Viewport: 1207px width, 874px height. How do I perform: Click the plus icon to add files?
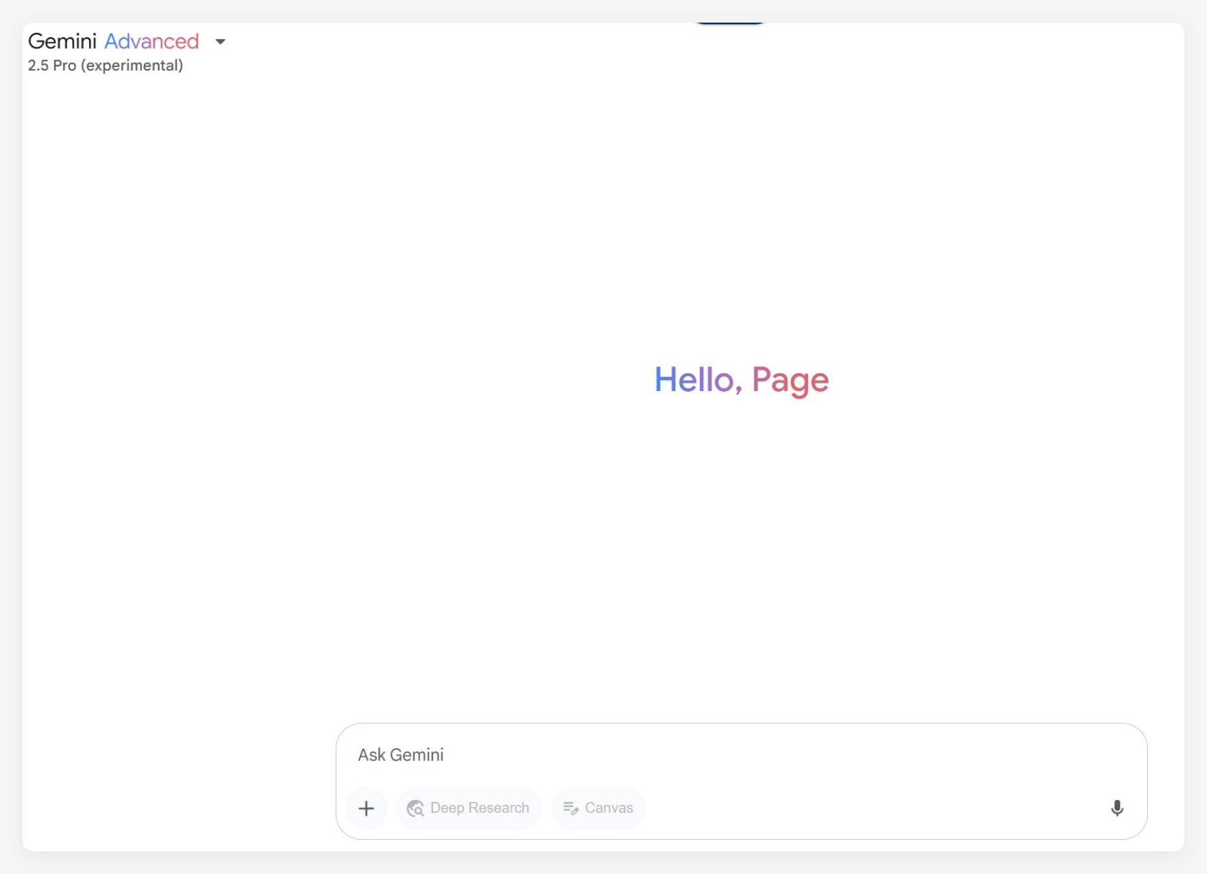point(366,808)
